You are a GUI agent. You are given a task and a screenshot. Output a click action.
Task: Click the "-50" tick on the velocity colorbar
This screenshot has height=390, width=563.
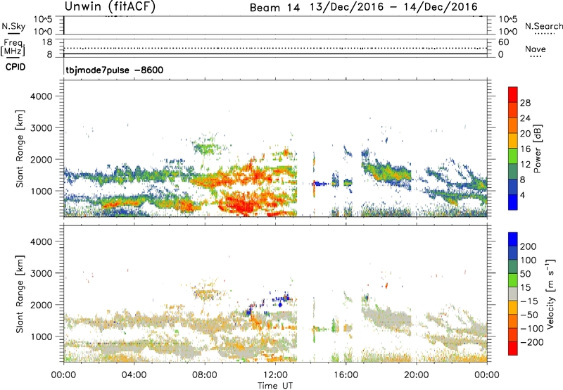pos(529,315)
